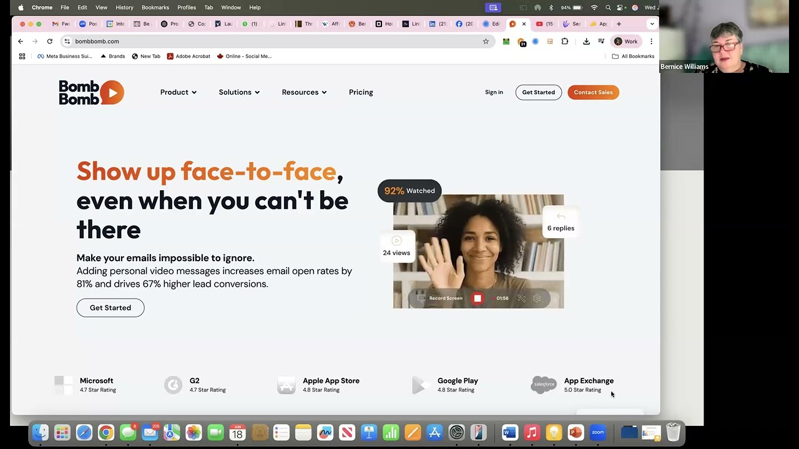Switch to the YouTube tab

544,24
